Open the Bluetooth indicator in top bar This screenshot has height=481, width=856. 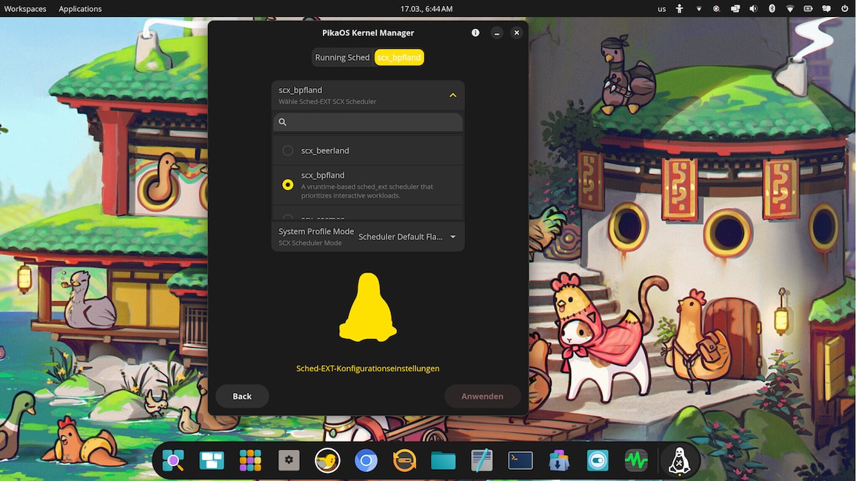pyautogui.click(x=772, y=9)
